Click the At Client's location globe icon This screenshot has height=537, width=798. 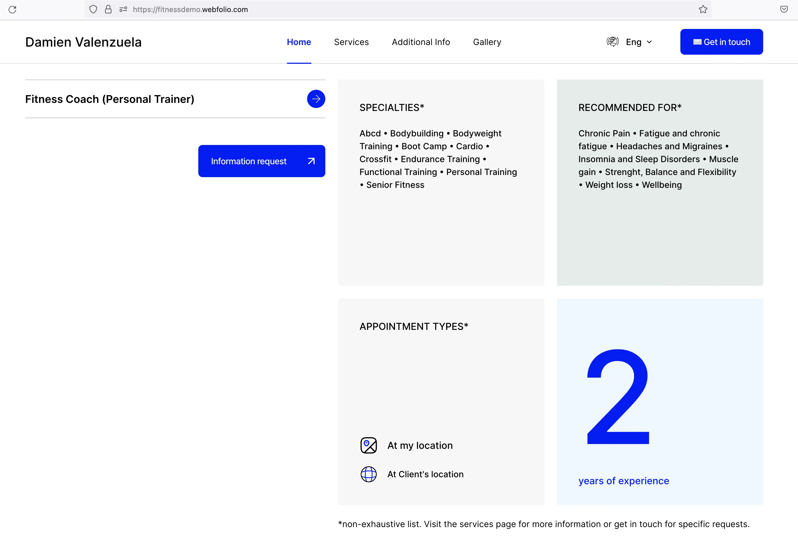(x=368, y=474)
